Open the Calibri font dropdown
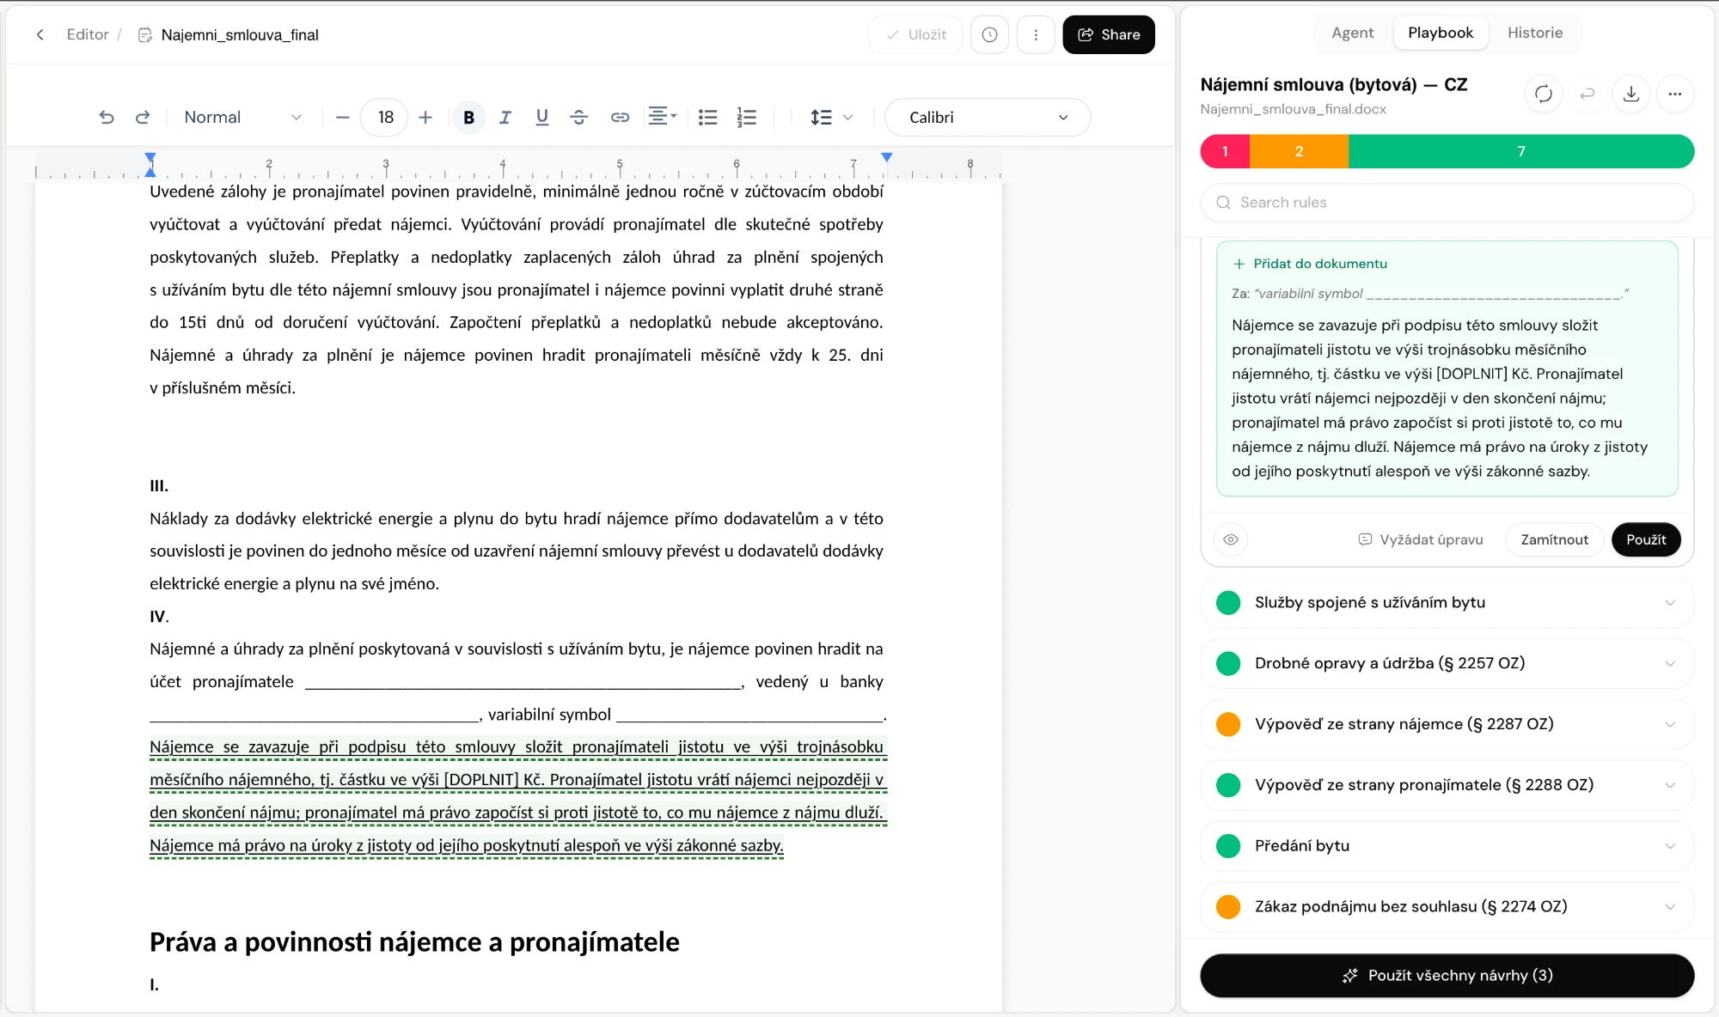The width and height of the screenshot is (1719, 1017). (988, 118)
